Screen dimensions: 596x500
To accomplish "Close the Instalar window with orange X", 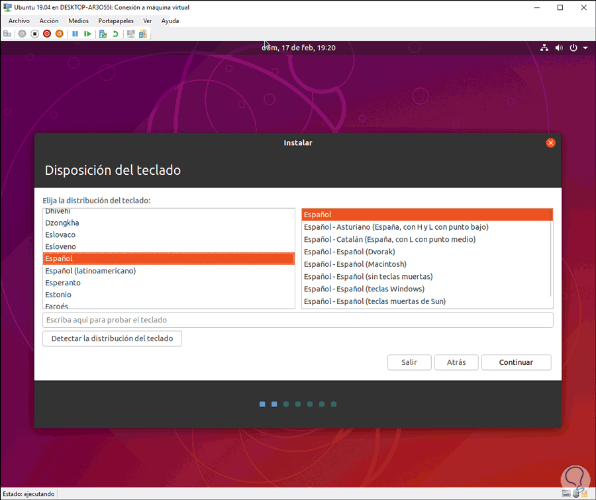I will pos(550,143).
